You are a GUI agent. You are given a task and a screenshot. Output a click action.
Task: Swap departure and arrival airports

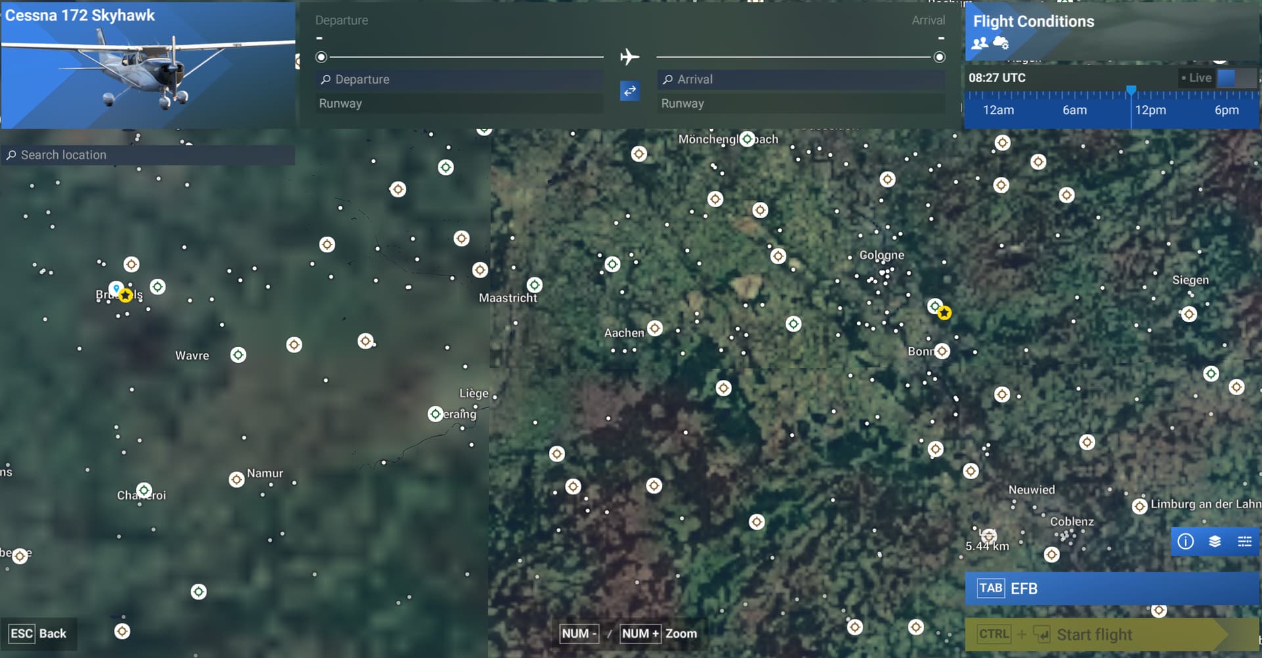pyautogui.click(x=629, y=91)
